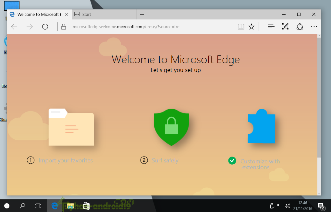The height and width of the screenshot is (212, 331).
Task: Click the volume speaker tray icon
Action: pos(287,206)
